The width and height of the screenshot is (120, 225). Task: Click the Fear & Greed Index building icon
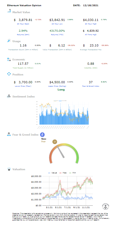pyautogui.click(x=9, y=134)
